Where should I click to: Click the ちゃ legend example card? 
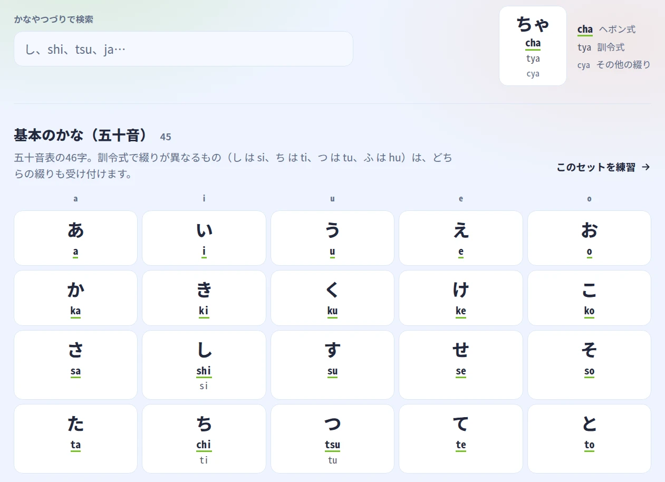(x=533, y=46)
